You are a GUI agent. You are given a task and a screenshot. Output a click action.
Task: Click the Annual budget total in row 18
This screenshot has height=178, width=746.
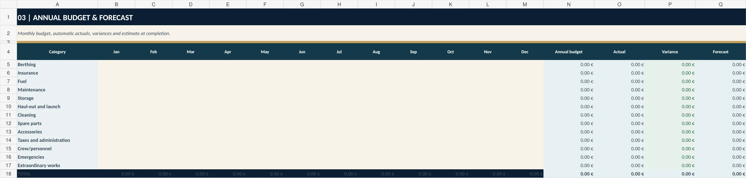[569, 174]
